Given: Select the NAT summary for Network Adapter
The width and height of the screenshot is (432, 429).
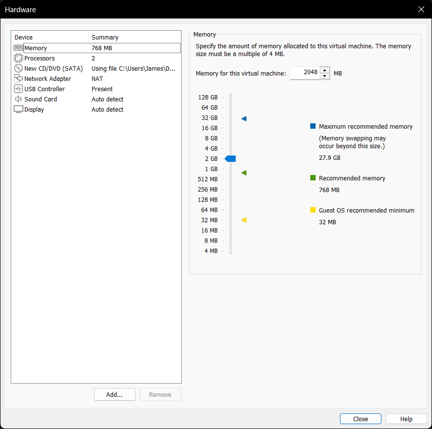Looking at the screenshot, I should 97,79.
